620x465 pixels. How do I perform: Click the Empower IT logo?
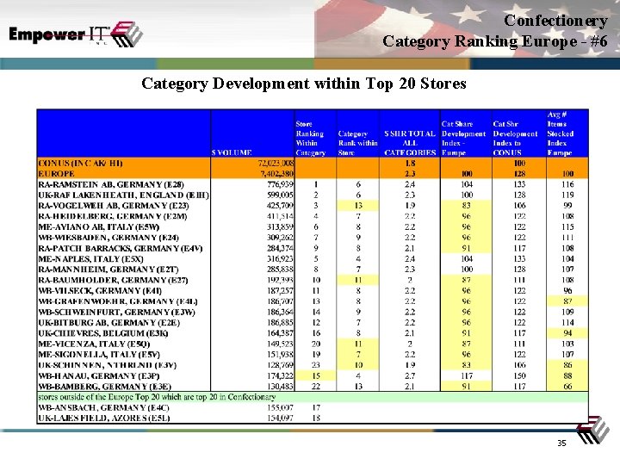tap(76, 34)
